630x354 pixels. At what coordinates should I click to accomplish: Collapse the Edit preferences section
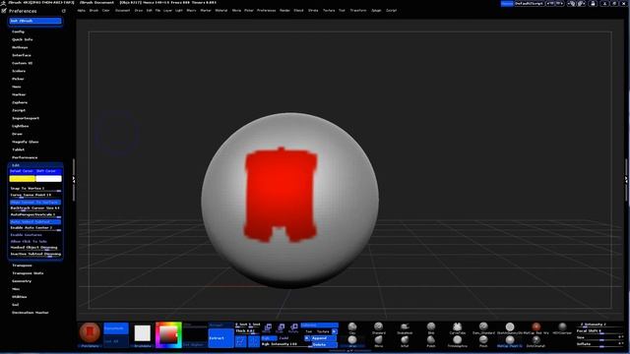point(16,165)
